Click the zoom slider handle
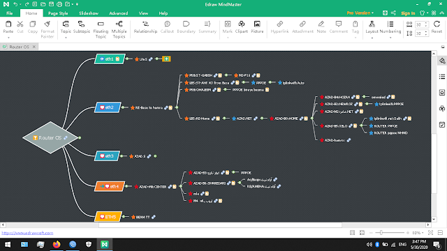The image size is (447, 251). 381,232
